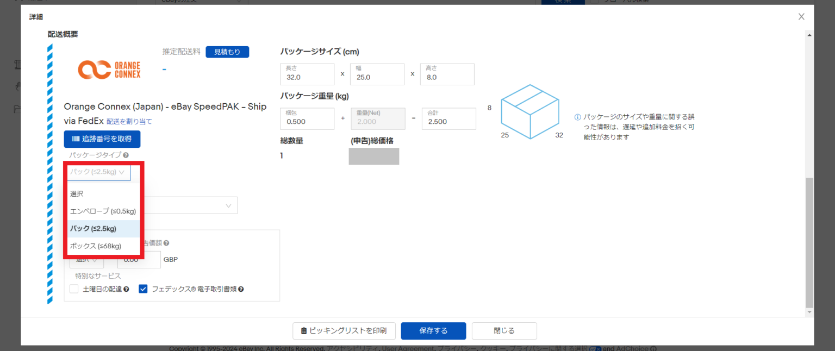The image size is (835, 351).
Task: Click the 見積もり estimate button
Action: click(227, 52)
